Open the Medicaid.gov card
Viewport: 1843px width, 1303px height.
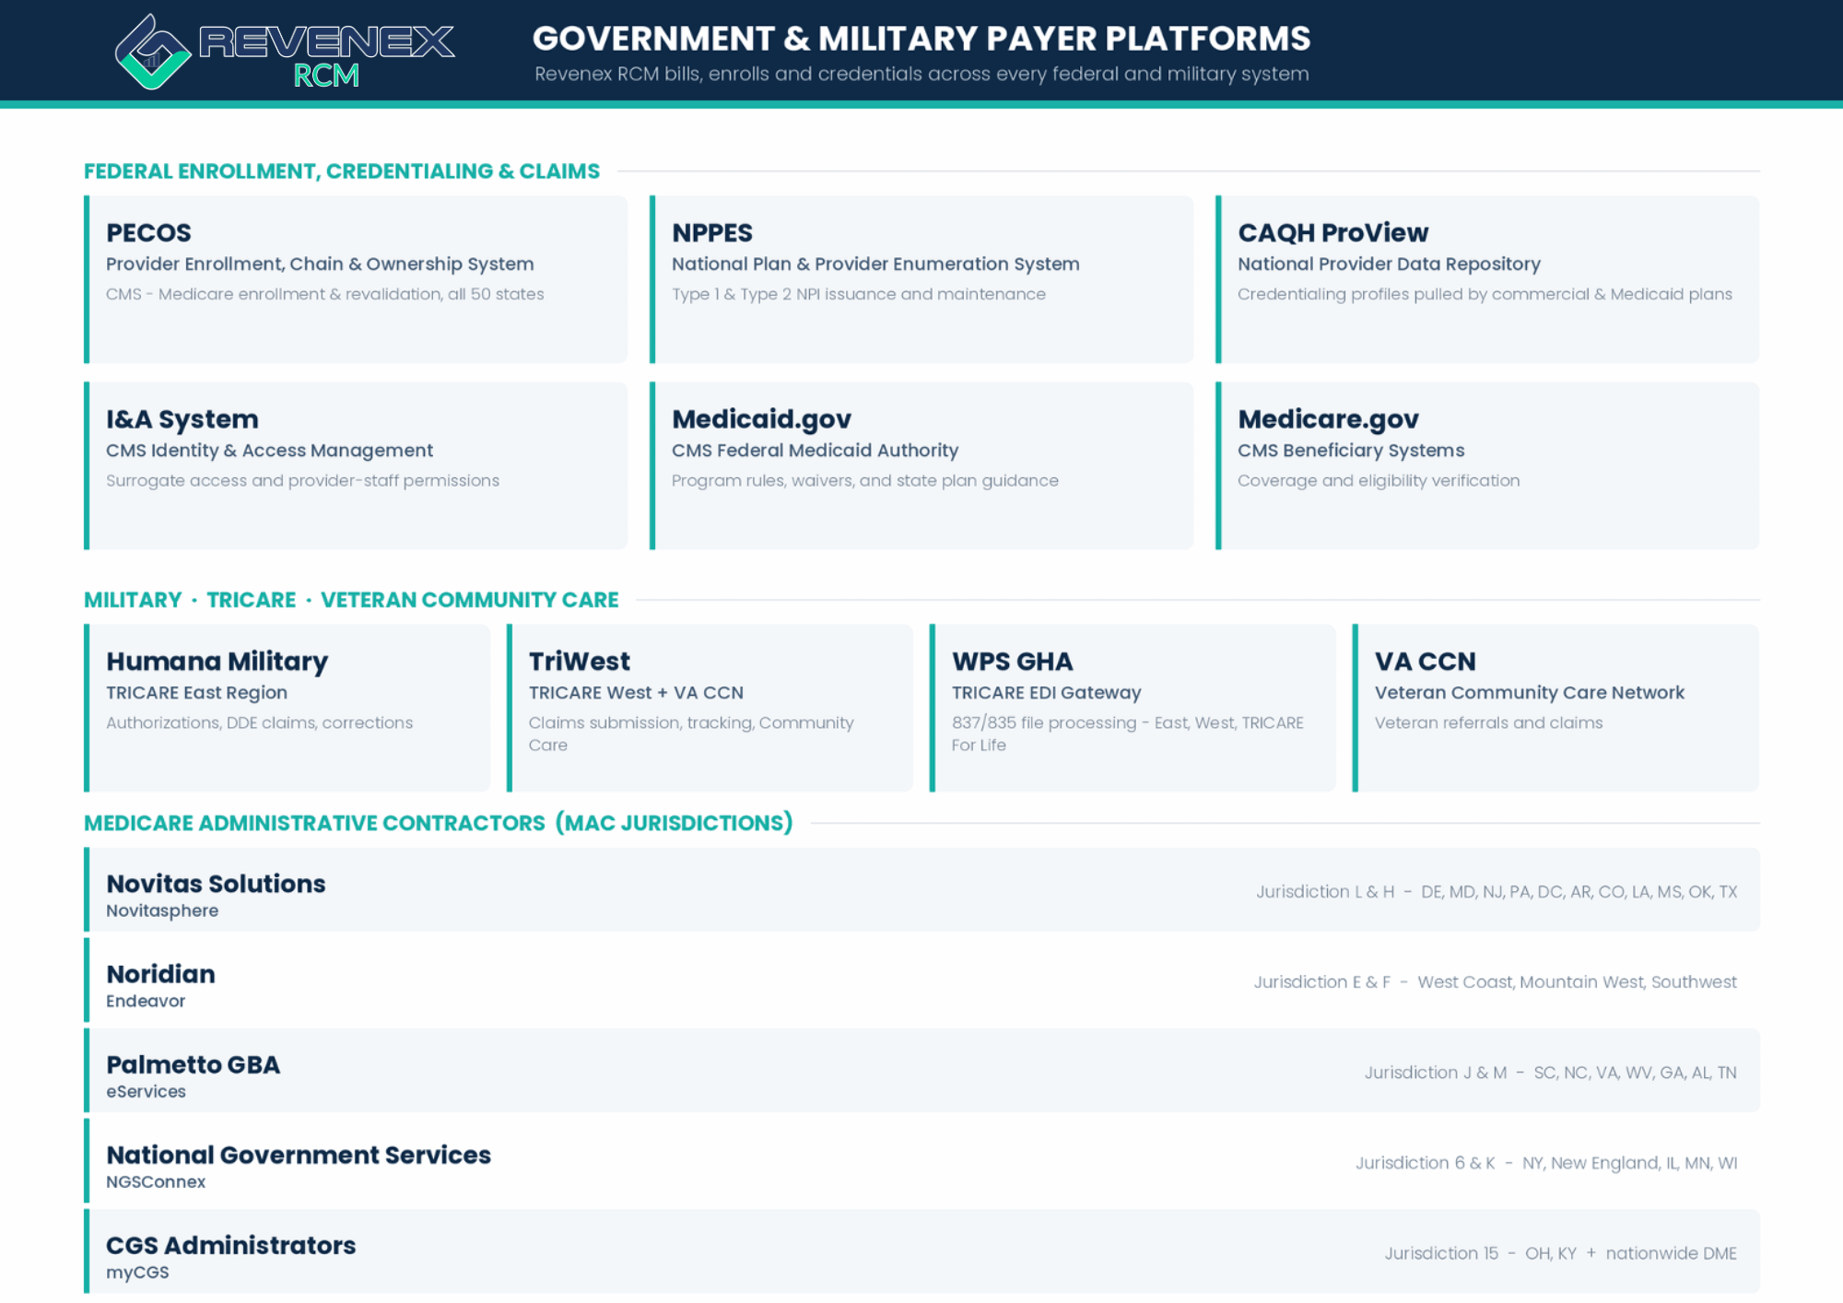coord(921,465)
